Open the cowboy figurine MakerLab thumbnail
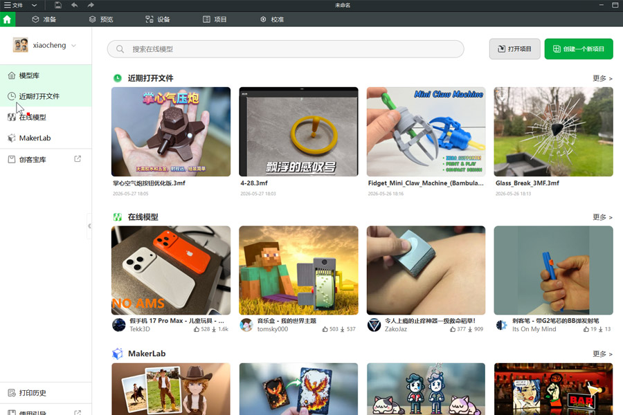 [x=171, y=389]
